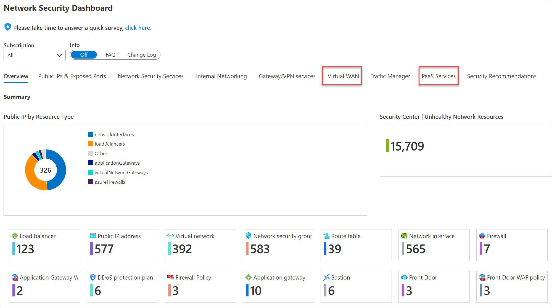This screenshot has height=308, width=552.
Task: Select the Security Recommendations tab
Action: tap(501, 76)
